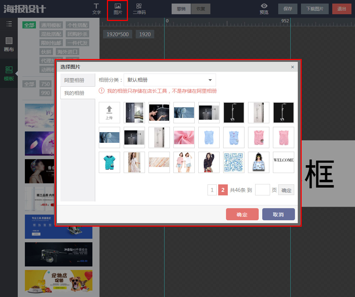Filter templates by 伙拼
Image resolution: width=355 pixels, height=297 pixels.
46,52
